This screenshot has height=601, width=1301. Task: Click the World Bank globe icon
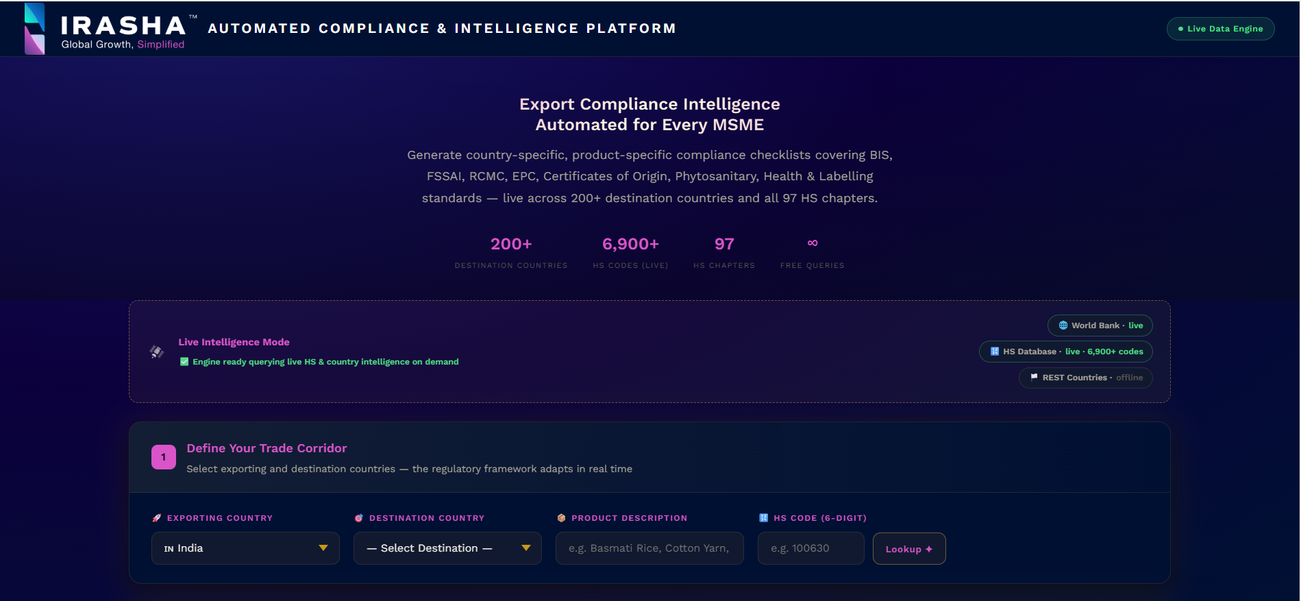1063,326
